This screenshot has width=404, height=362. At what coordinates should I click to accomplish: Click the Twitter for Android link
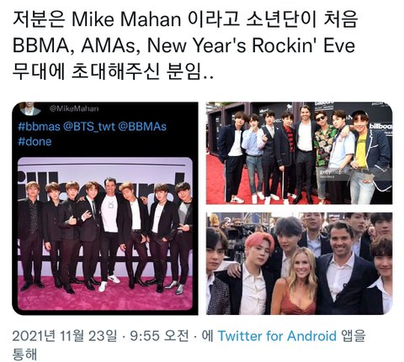pos(277,336)
